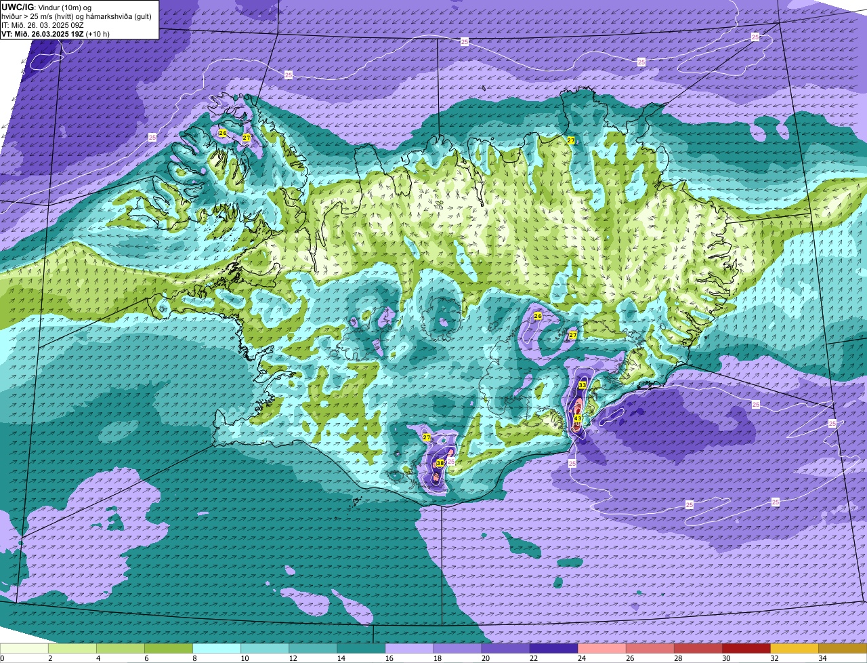Screen dimensions: 867x663
Task: Click the 27 gust label on the north coast
Action: coord(571,140)
